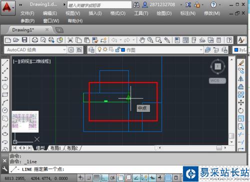Toggle Object Snap Tracking in status bar
The image size is (250, 182).
coord(136,177)
